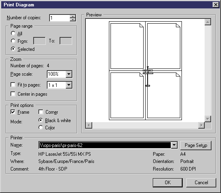Image resolution: width=221 pixels, height=193 pixels.
Task: Enable the Corner checkbox
Action: coord(41,112)
